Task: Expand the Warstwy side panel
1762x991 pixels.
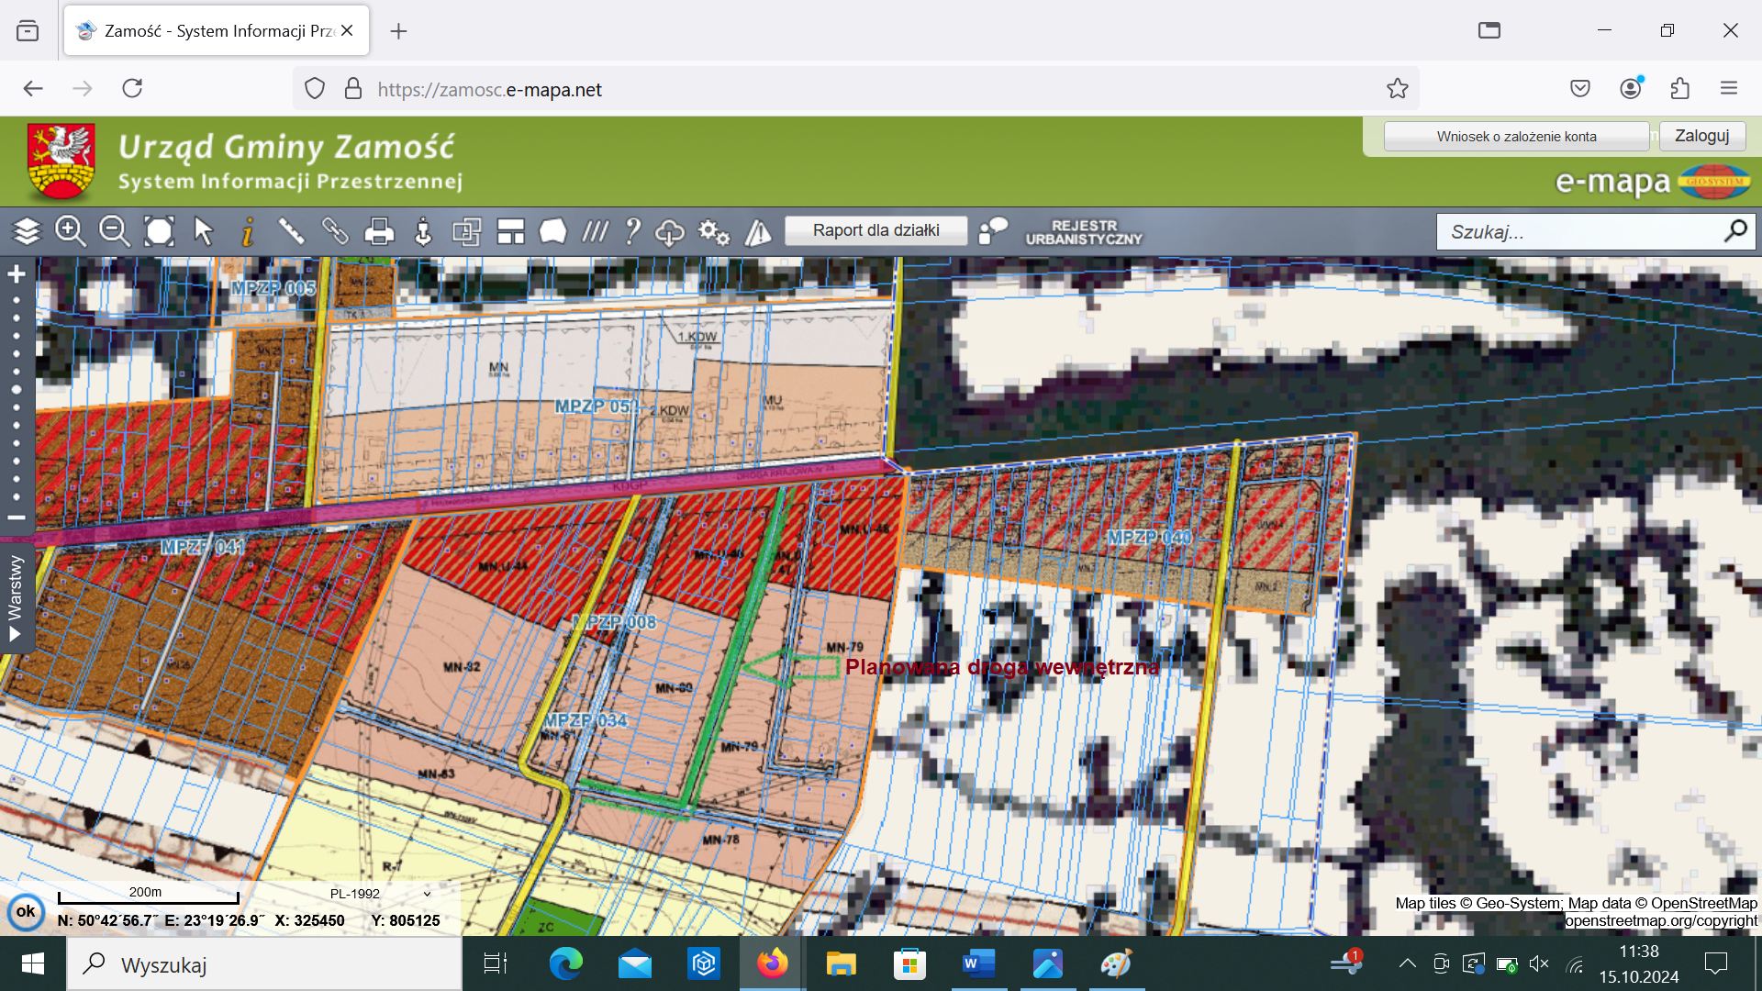Action: click(16, 596)
